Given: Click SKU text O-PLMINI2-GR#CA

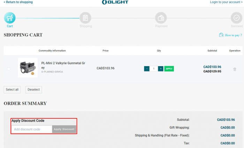Looking at the screenshot, I should tap(52, 72).
